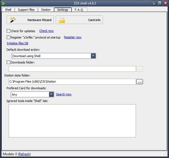
Task: Open the Default download action dropdown
Action: (x=93, y=56)
